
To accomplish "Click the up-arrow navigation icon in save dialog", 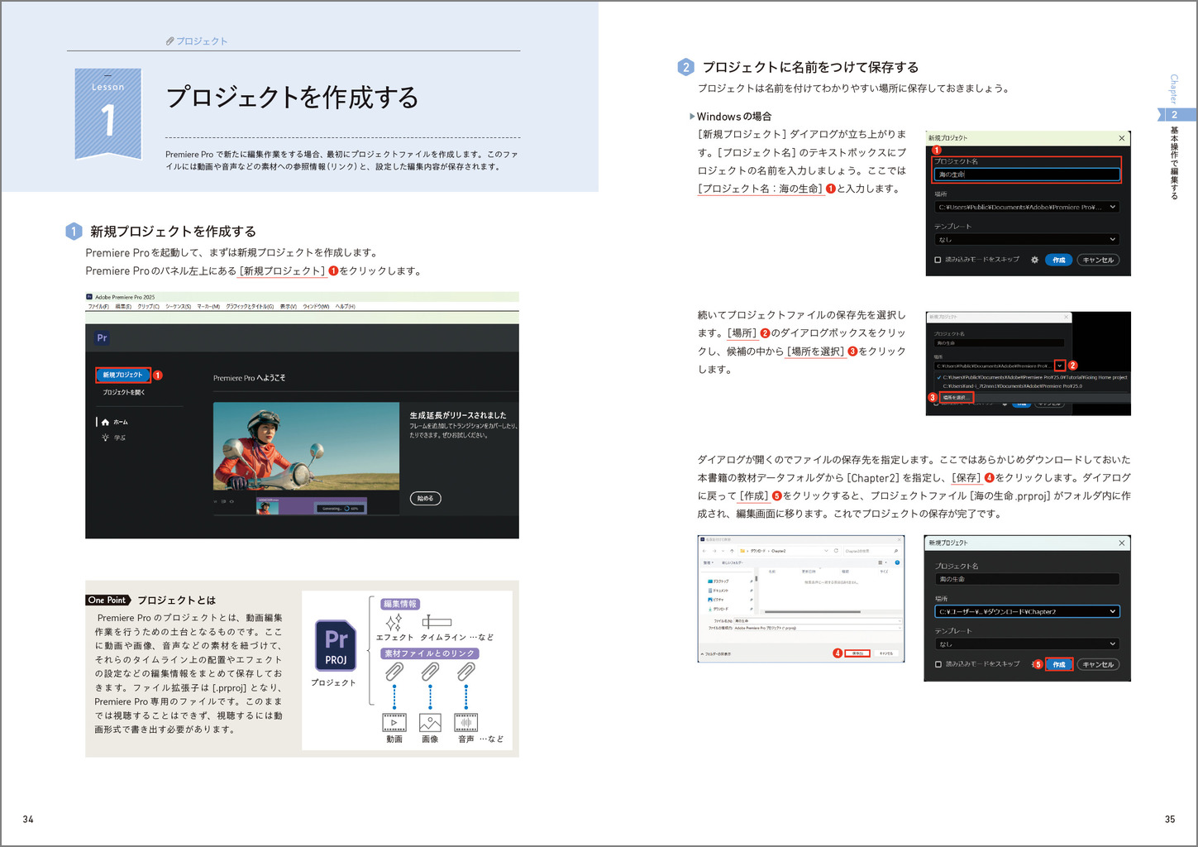I will click(x=732, y=551).
